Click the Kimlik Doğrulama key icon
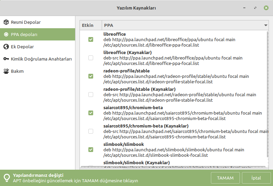Viewport: 273px width, 186px height. (x=6, y=59)
